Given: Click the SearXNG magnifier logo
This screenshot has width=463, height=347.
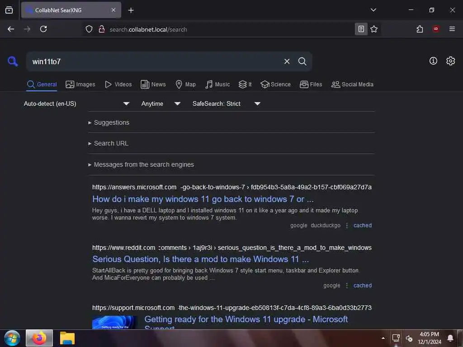Looking at the screenshot, I should click(13, 61).
